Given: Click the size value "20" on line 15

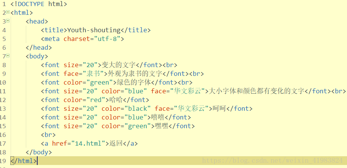Looking at the screenshot, I should (x=90, y=126).
